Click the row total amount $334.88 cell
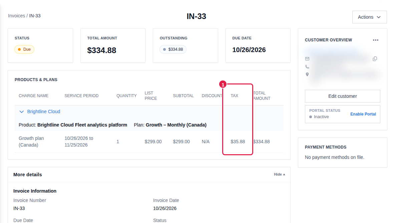395x223 pixels. [x=262, y=142]
